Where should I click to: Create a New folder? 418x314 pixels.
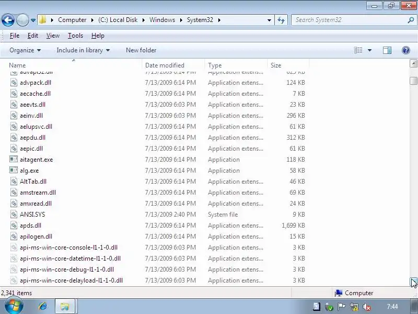click(x=141, y=50)
